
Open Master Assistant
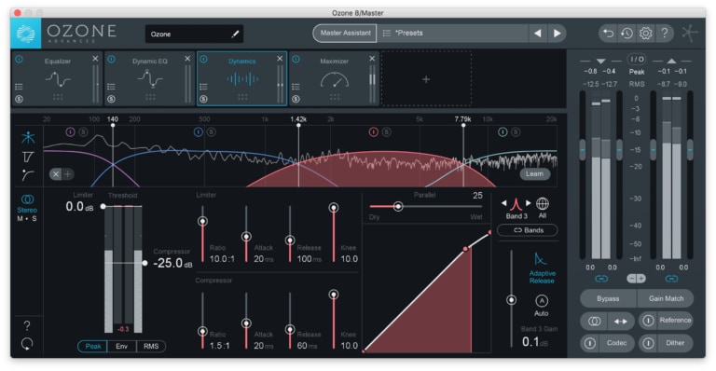[x=345, y=33]
